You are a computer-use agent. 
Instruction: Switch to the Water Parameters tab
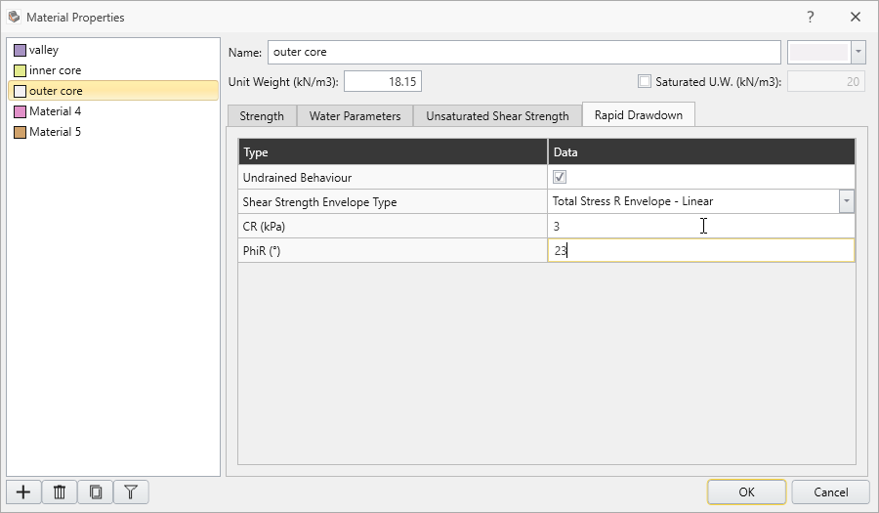[355, 116]
